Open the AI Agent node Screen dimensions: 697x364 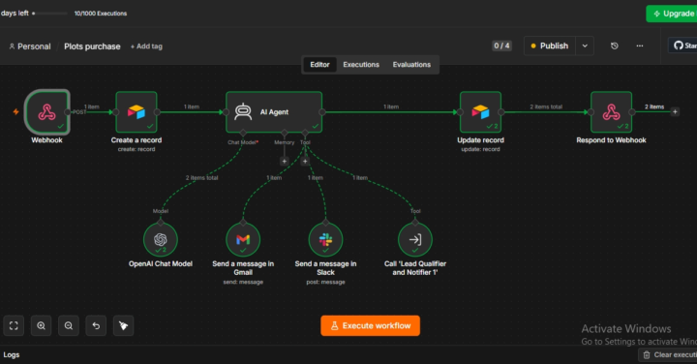pos(274,112)
